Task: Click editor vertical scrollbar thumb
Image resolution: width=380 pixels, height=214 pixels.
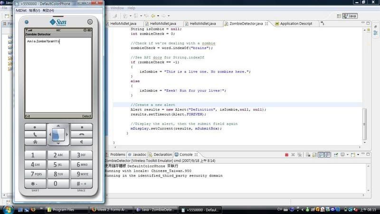Action: [x=364, y=124]
